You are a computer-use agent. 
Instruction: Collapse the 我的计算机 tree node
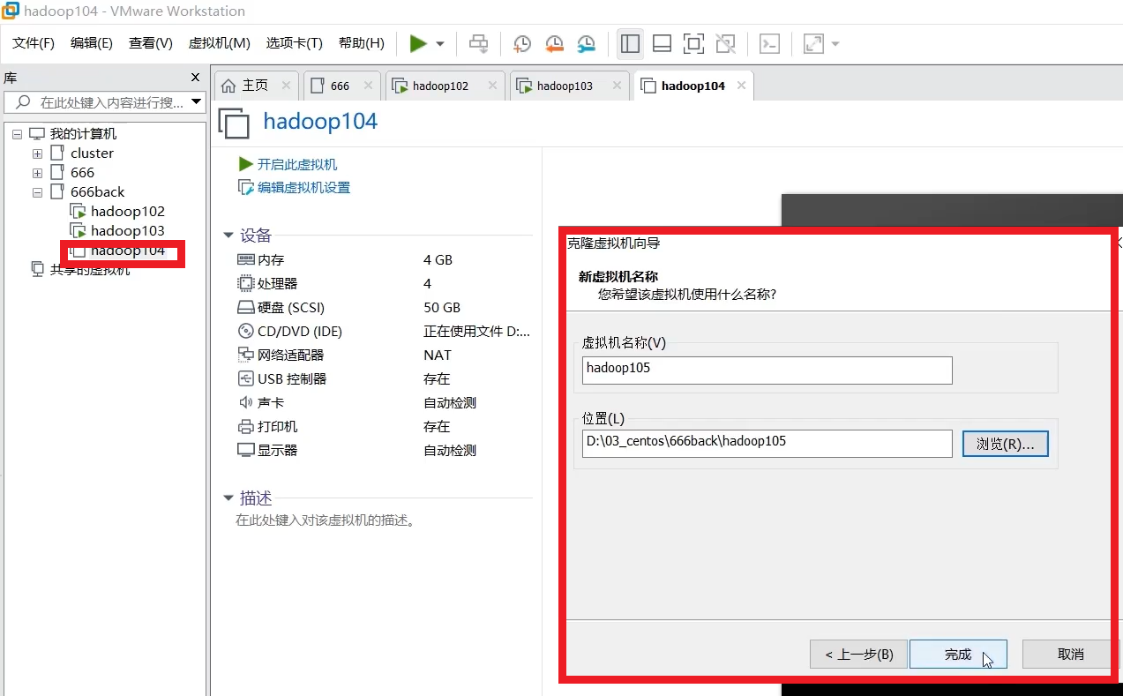tap(17, 134)
